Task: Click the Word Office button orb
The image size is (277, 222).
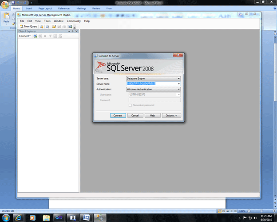Action: (5, 5)
